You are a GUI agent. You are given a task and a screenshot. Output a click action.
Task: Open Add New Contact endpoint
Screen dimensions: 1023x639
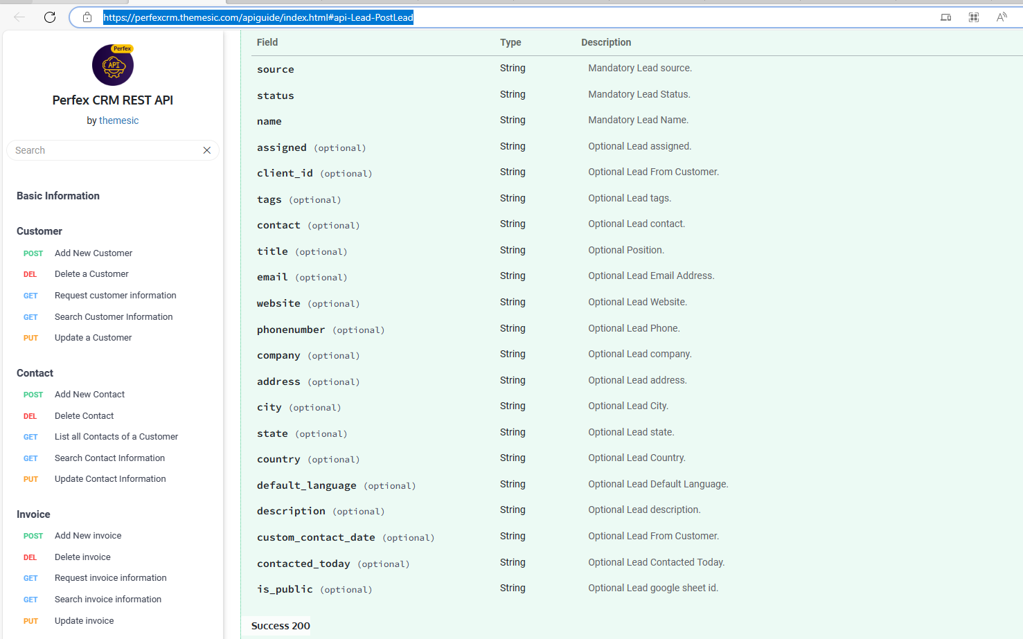[x=90, y=395]
